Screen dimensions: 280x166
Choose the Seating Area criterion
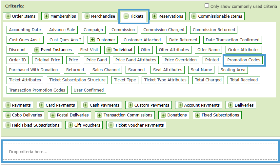click(x=232, y=70)
